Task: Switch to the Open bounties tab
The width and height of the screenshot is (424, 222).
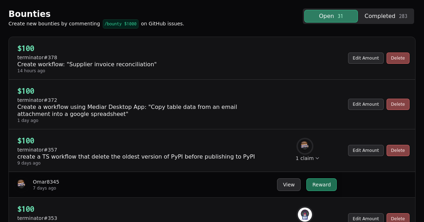Action: 331,16
